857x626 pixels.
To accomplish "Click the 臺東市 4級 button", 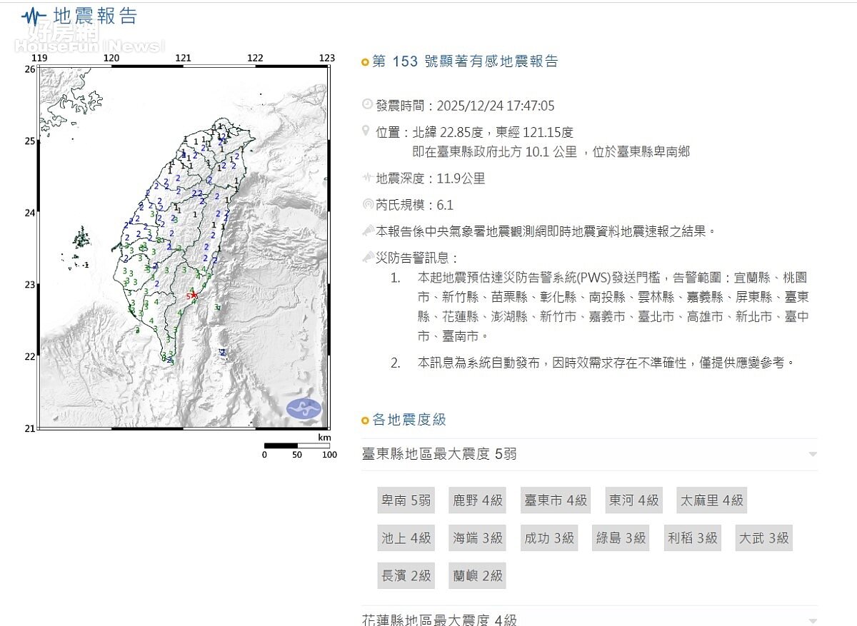I will point(555,500).
